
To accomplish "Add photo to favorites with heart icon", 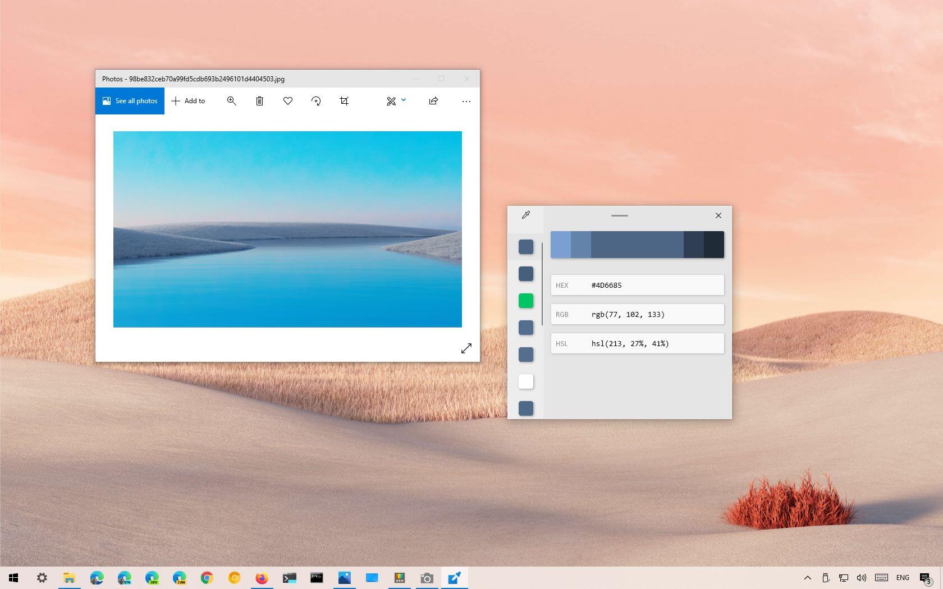I will coord(288,101).
